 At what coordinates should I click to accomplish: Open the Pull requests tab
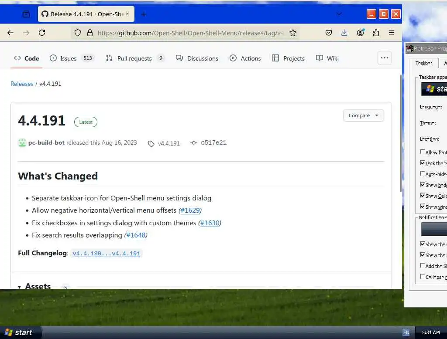(135, 58)
